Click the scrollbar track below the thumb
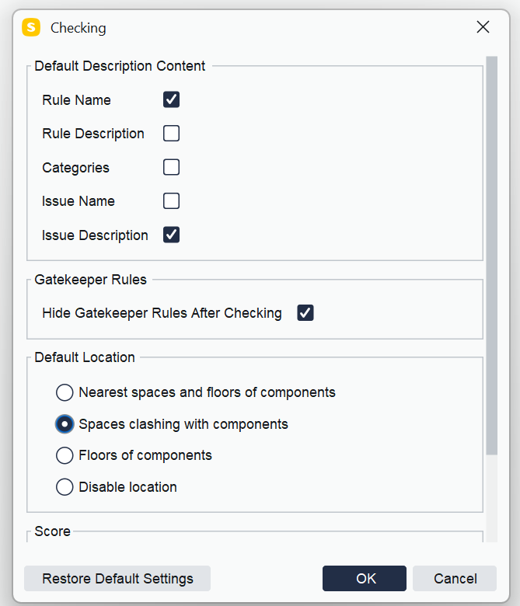The height and width of the screenshot is (606, 520). pyautogui.click(x=491, y=497)
